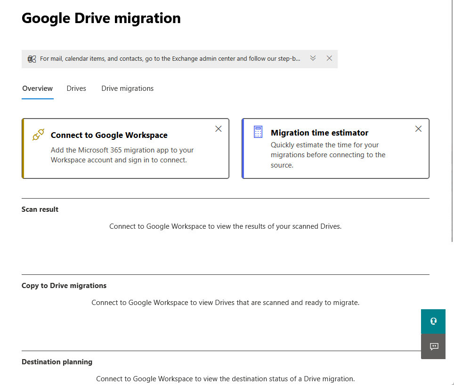Open Migration time estimator card title
This screenshot has width=454, height=385.
click(319, 133)
